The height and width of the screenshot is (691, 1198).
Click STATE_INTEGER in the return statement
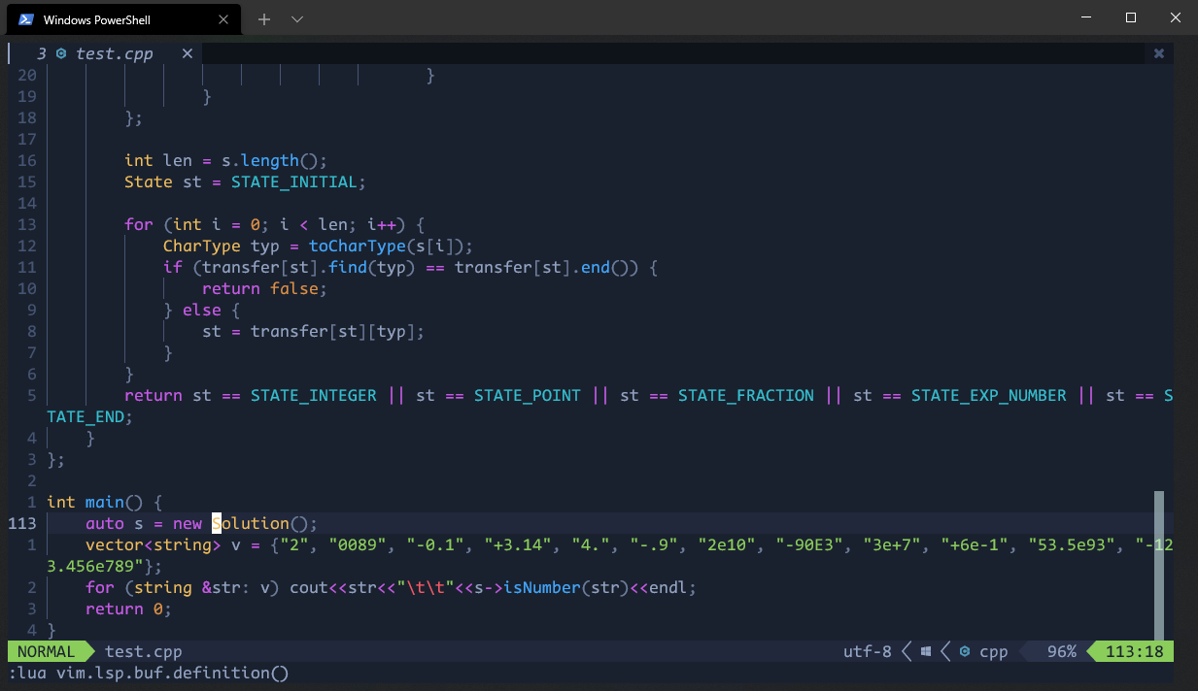(313, 395)
